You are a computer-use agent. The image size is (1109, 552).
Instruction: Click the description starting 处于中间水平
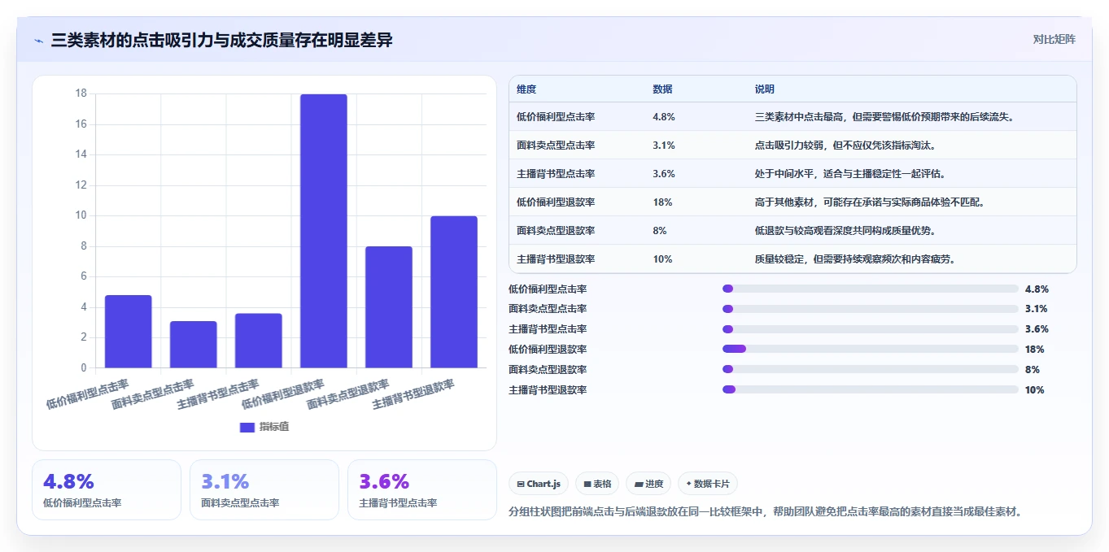tap(849, 174)
